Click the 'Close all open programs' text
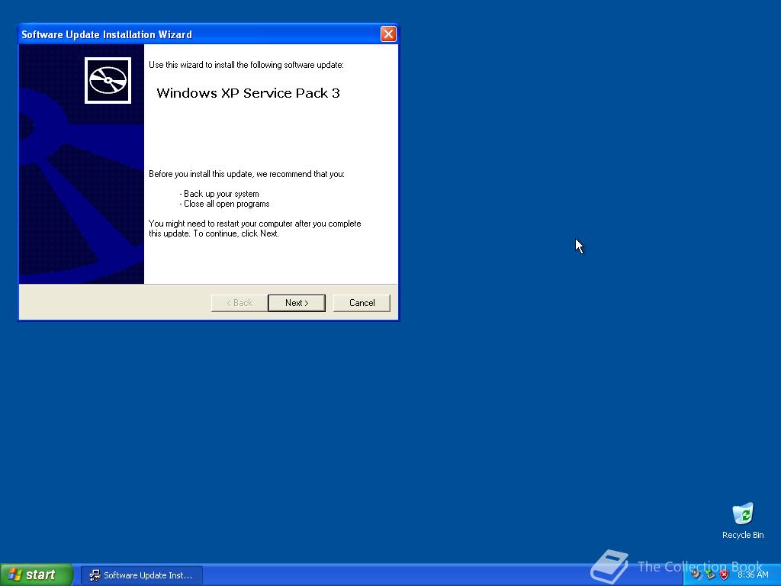 pyautogui.click(x=225, y=204)
